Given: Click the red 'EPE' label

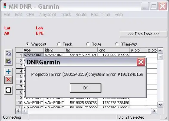Looking at the screenshot, I should coord(40,33).
